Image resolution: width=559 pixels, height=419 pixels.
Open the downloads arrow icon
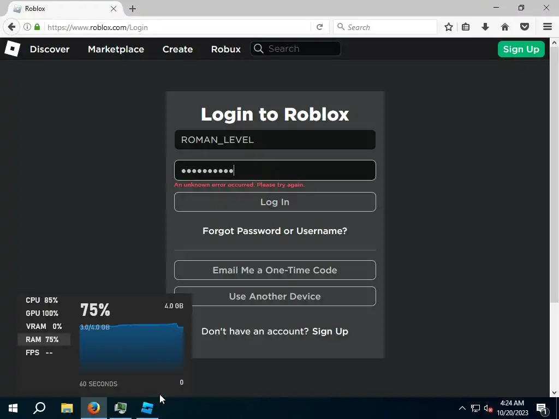pos(485,27)
